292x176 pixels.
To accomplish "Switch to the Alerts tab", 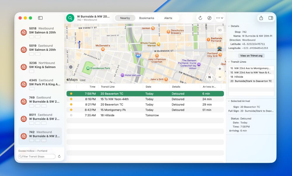I will tap(168, 18).
